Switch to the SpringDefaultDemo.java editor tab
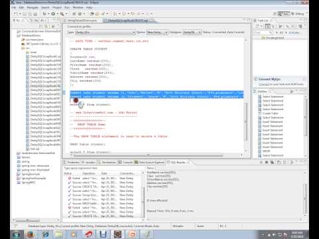The height and width of the screenshot is (239, 319). click(82, 21)
